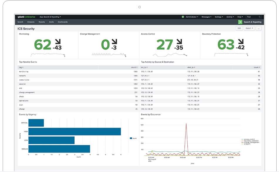Viewport: 279px width, 172px height.
Task: Go to the Alerts tab
Action: point(51,22)
